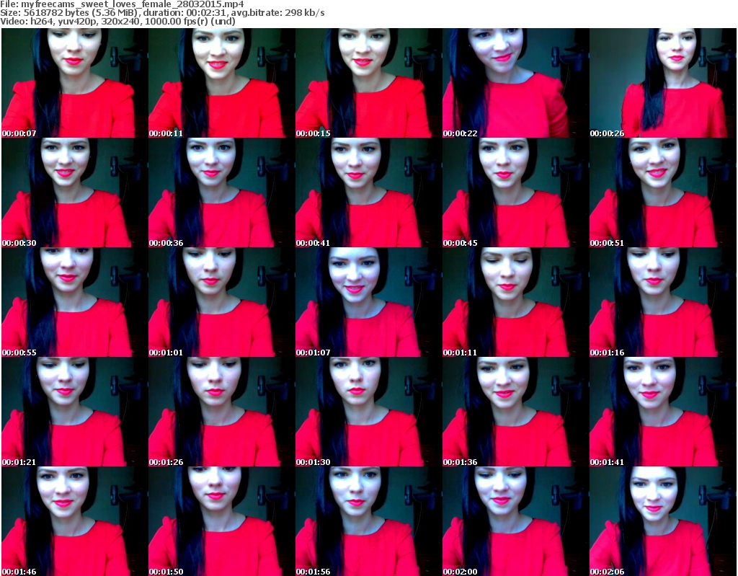Click the Size and duration info line
This screenshot has width=738, height=576.
162,13
